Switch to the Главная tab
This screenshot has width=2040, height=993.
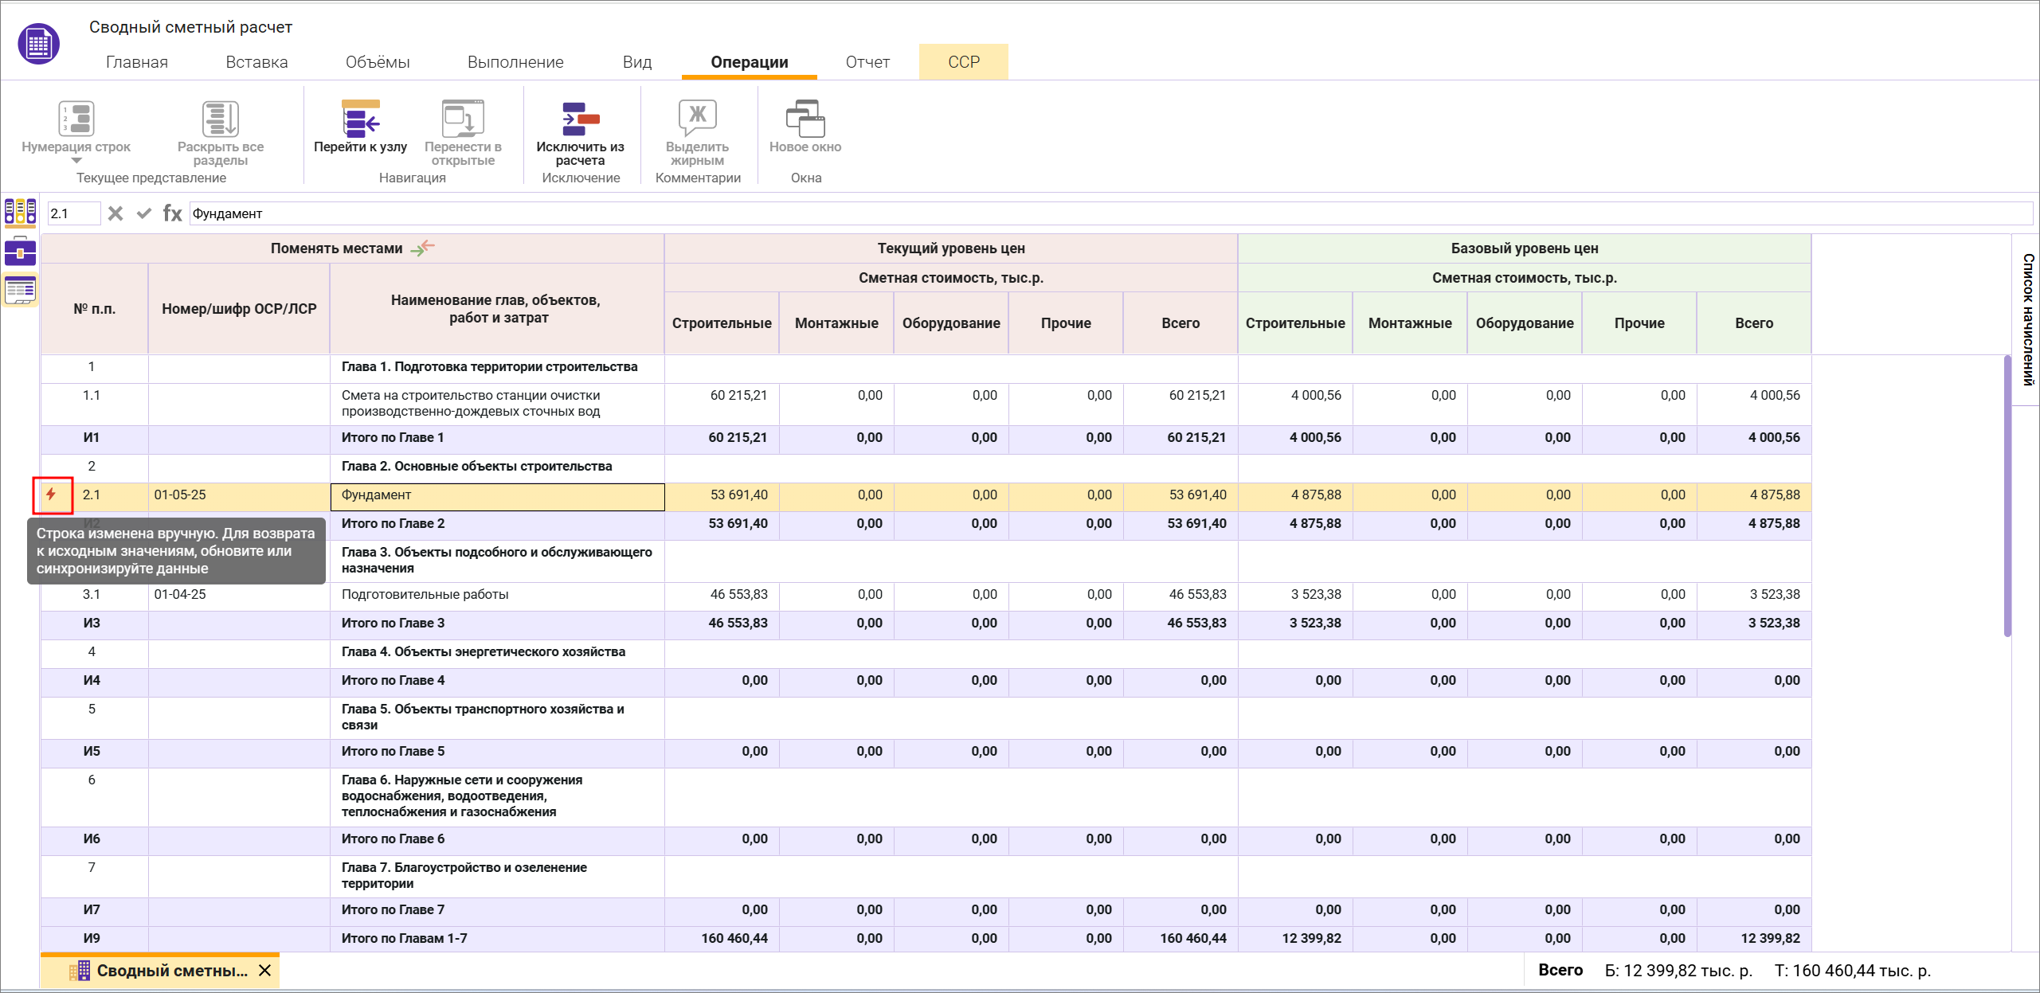tap(137, 62)
